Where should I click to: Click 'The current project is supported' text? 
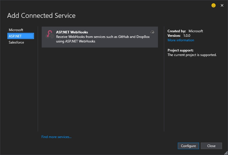192,55
